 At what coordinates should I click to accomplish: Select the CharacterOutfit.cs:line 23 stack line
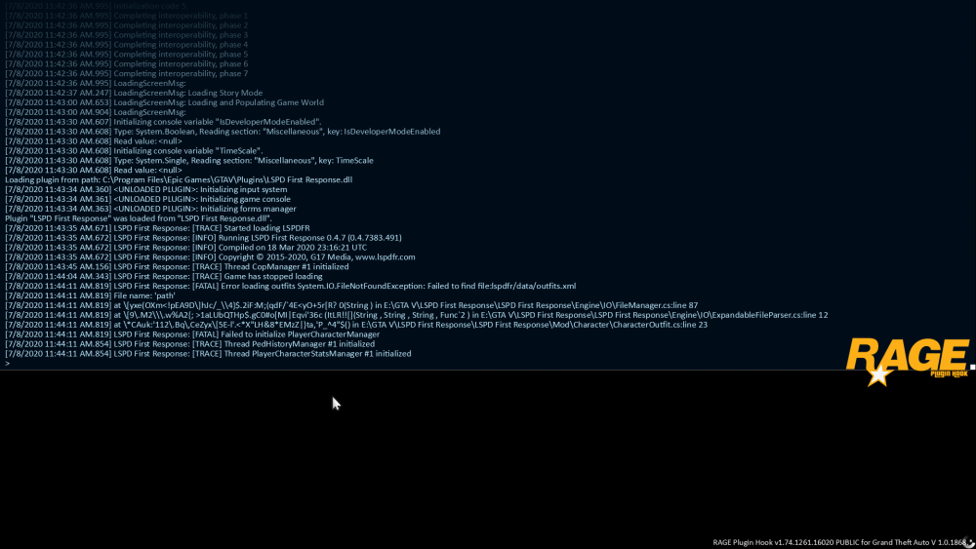(x=356, y=325)
